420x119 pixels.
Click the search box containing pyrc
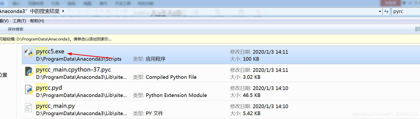[x=405, y=11]
